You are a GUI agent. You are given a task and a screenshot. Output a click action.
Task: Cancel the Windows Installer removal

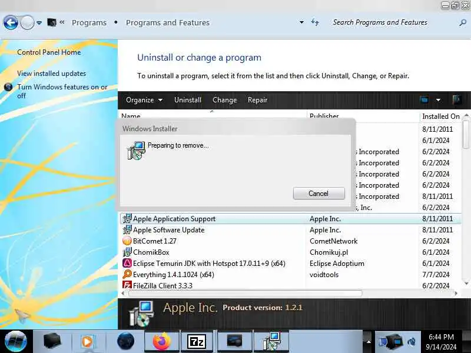coord(319,194)
